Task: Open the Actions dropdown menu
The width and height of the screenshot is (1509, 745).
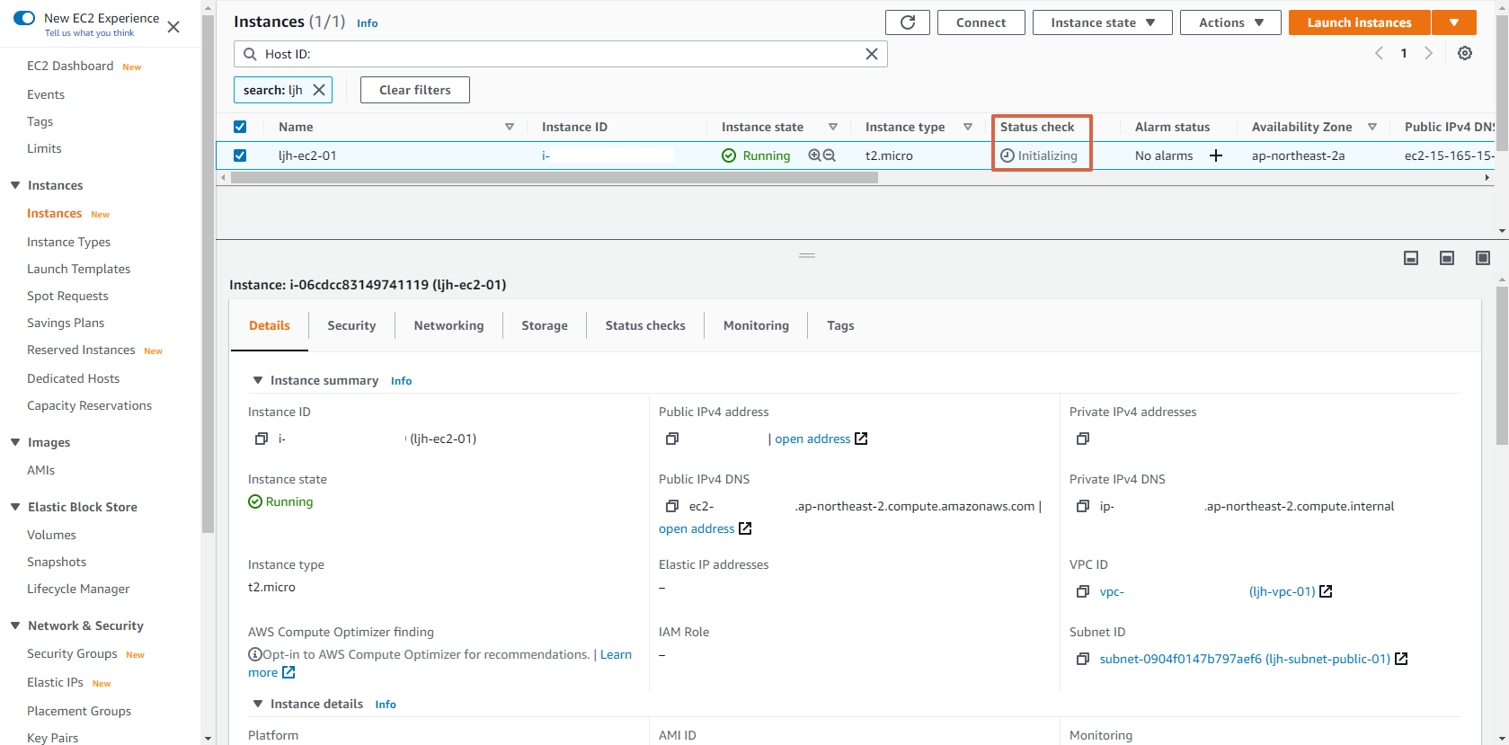Action: point(1230,22)
